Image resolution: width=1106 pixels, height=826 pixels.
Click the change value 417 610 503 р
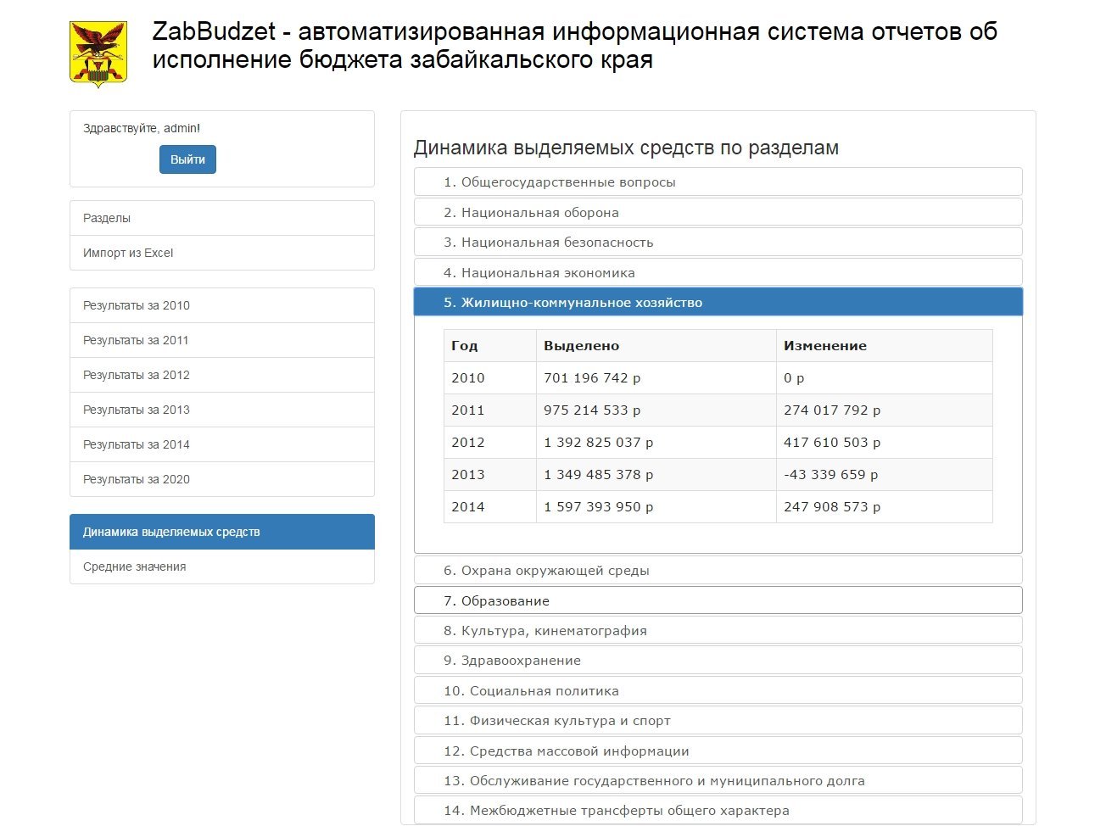(x=832, y=443)
